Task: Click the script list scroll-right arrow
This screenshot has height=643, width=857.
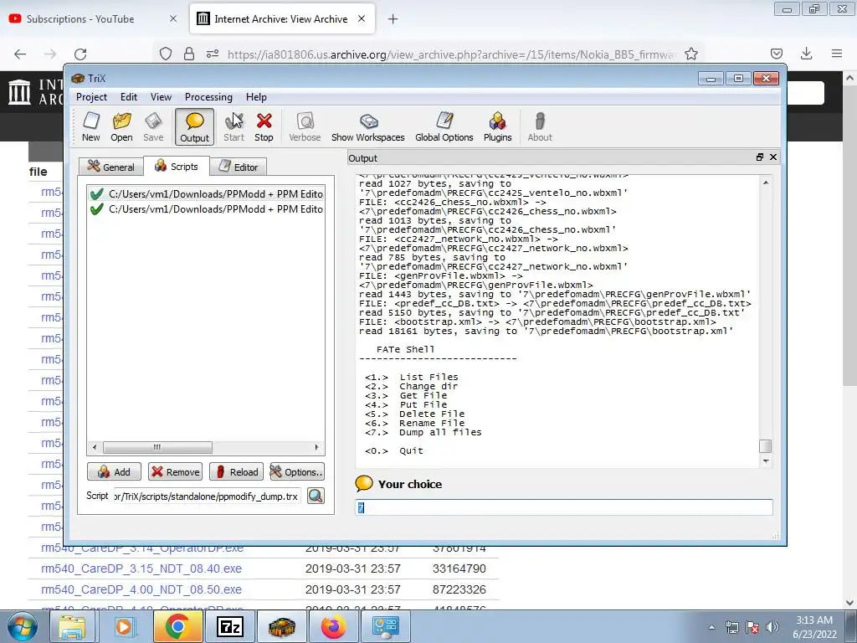Action: [x=316, y=447]
